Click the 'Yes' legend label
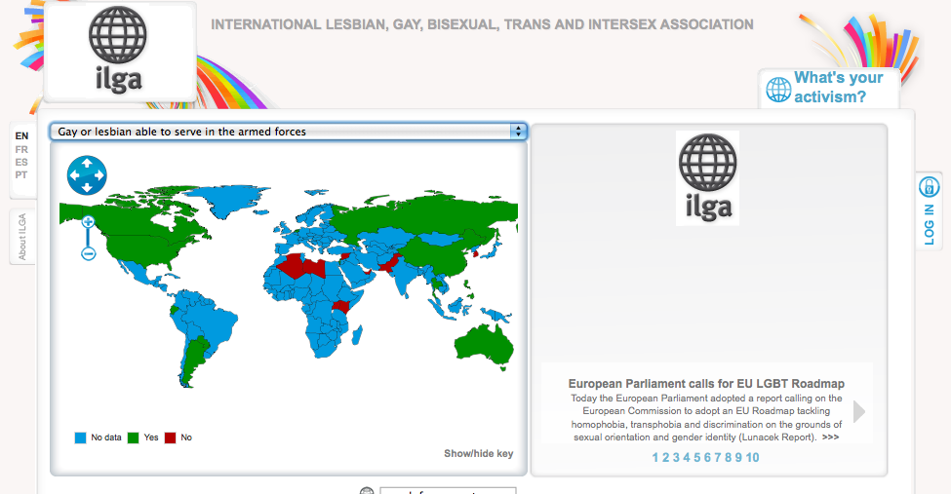Viewport: 951px width, 494px height. [151, 437]
